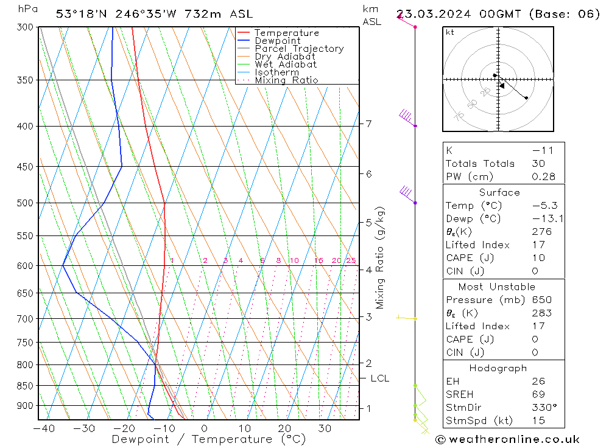The height and width of the screenshot is (446, 609).
Task: Click the surface CAPE value 10
Action: (539, 258)
